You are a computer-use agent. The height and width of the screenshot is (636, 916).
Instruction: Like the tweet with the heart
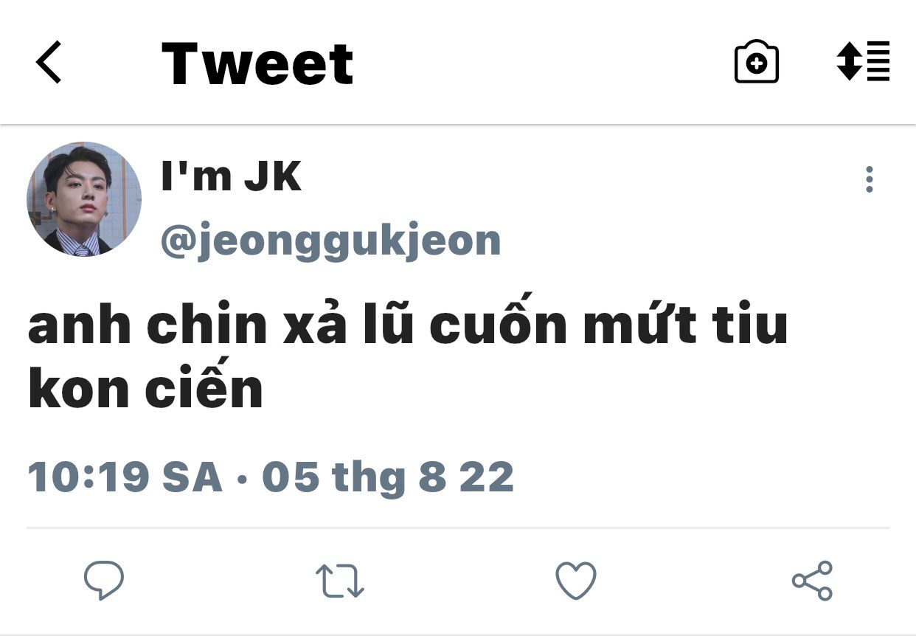click(x=575, y=581)
